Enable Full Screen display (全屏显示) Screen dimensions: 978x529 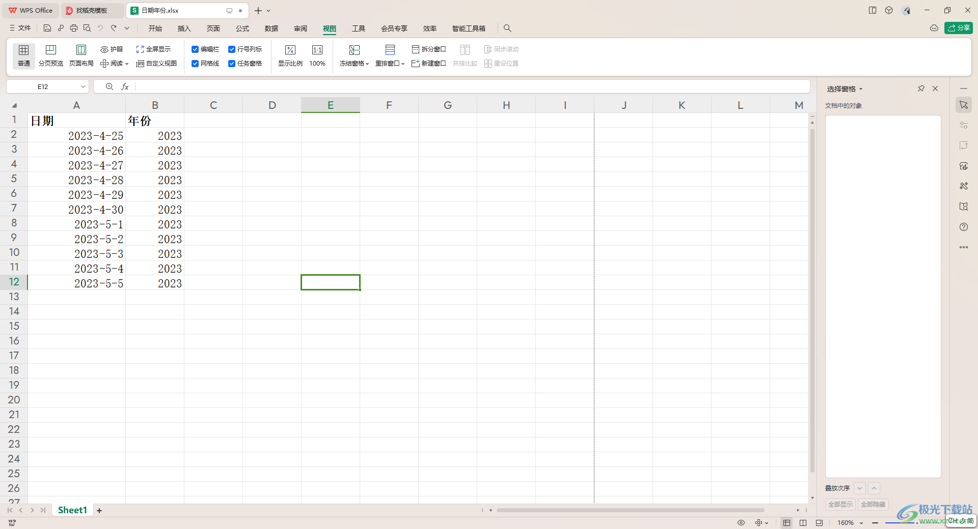coord(153,49)
